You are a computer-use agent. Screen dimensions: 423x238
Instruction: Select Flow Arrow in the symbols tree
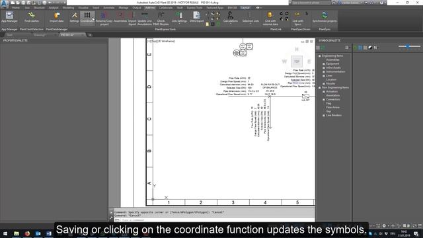point(332,107)
